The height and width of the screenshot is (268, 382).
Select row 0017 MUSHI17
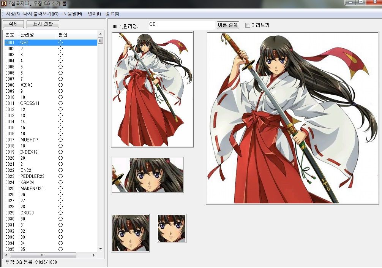pyautogui.click(x=51, y=140)
